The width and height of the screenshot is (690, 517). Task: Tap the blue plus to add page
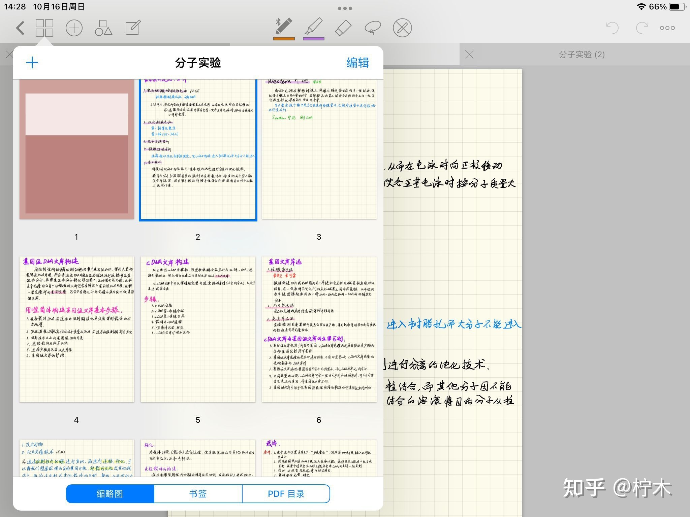click(32, 63)
